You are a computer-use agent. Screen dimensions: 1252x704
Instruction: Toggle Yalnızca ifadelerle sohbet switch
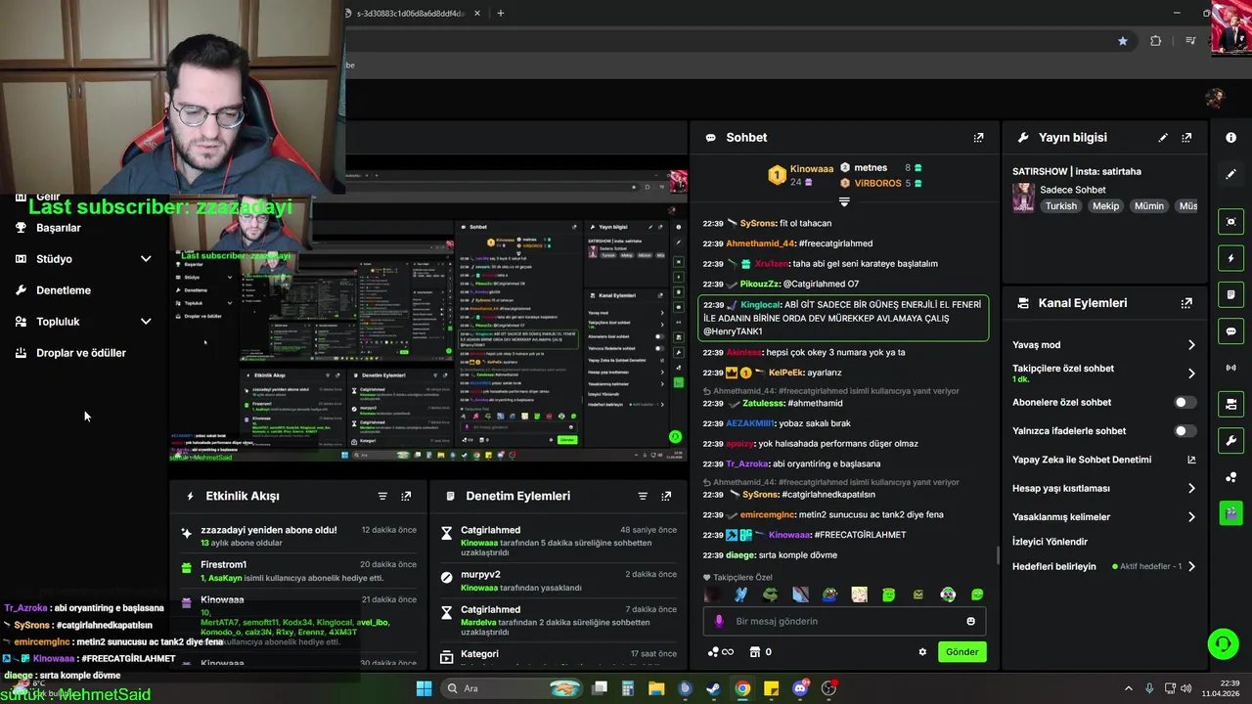[x=1184, y=431]
